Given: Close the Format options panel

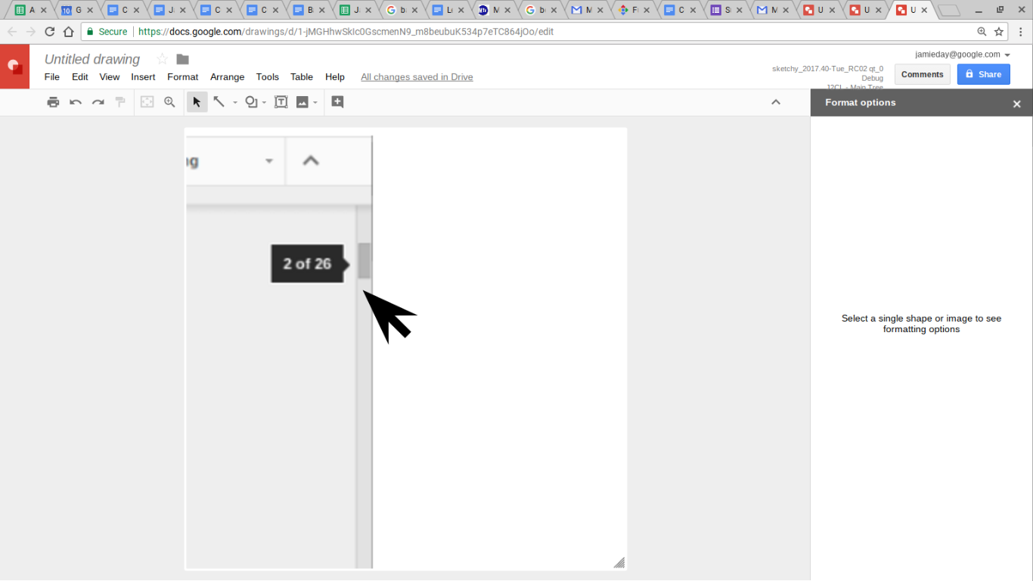Looking at the screenshot, I should point(1016,104).
